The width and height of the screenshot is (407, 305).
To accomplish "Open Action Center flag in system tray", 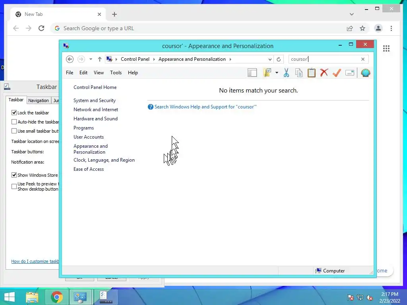I will tap(350, 297).
